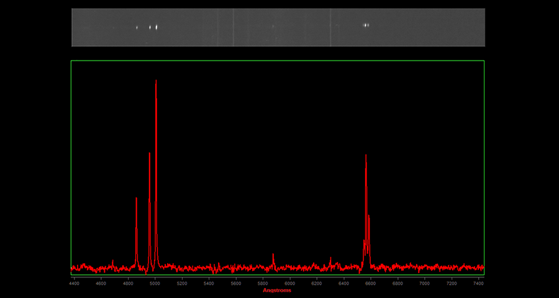Click the leftmost bright spot in spectrum image
The image size is (559, 298).
click(x=137, y=27)
